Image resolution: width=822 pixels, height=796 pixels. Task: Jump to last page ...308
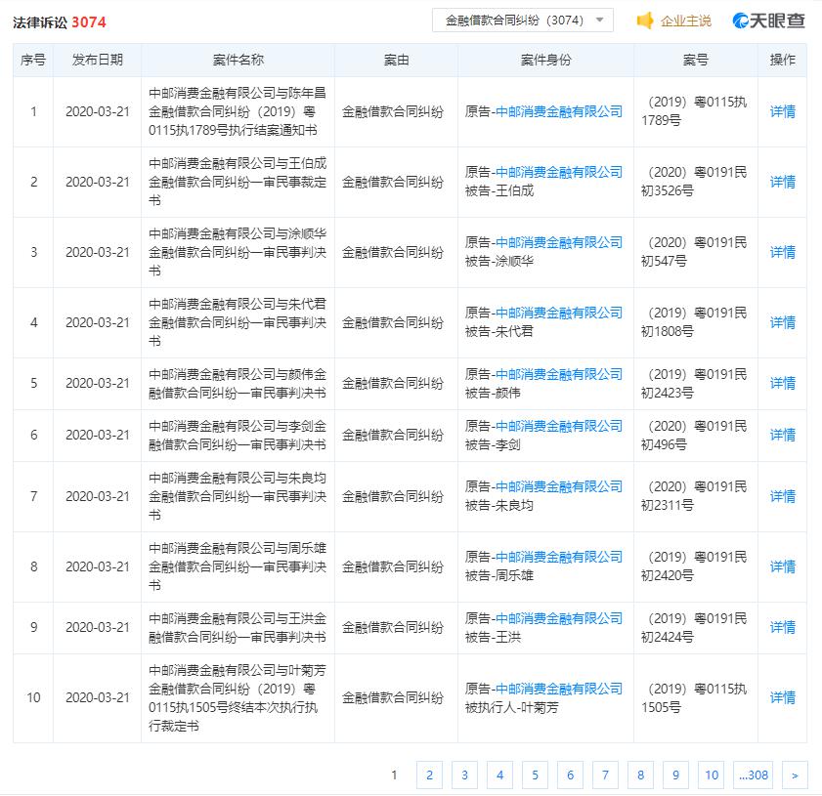pos(753,775)
